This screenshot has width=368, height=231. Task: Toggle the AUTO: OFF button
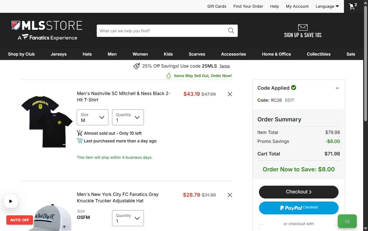pyautogui.click(x=20, y=220)
